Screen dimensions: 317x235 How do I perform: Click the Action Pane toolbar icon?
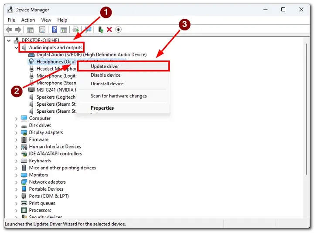point(64,30)
